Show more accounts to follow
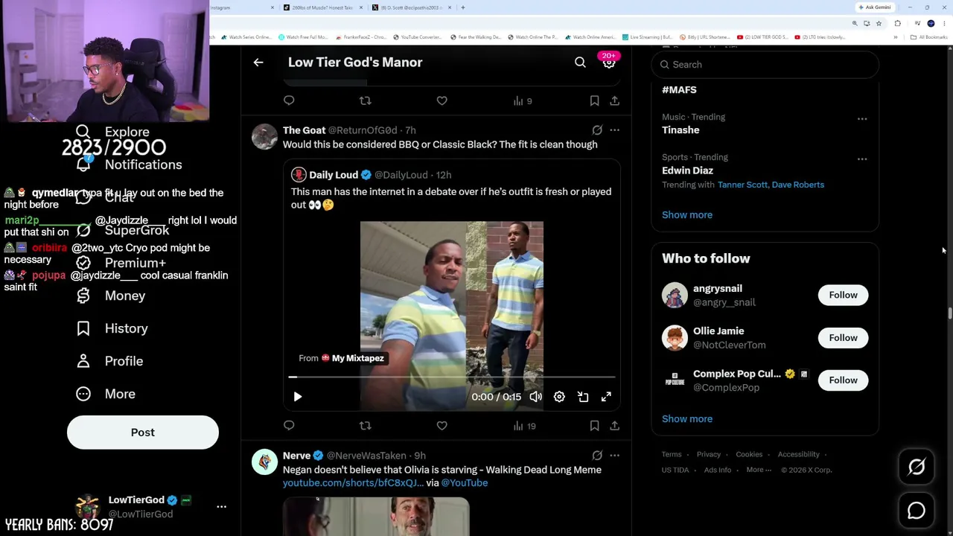Image resolution: width=953 pixels, height=536 pixels. [687, 419]
